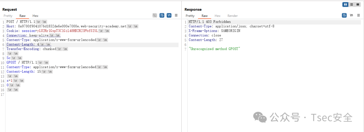This screenshot has width=364, height=132.
Task: Toggle \n non-printable chars in Response panel
Action: coord(352,15)
